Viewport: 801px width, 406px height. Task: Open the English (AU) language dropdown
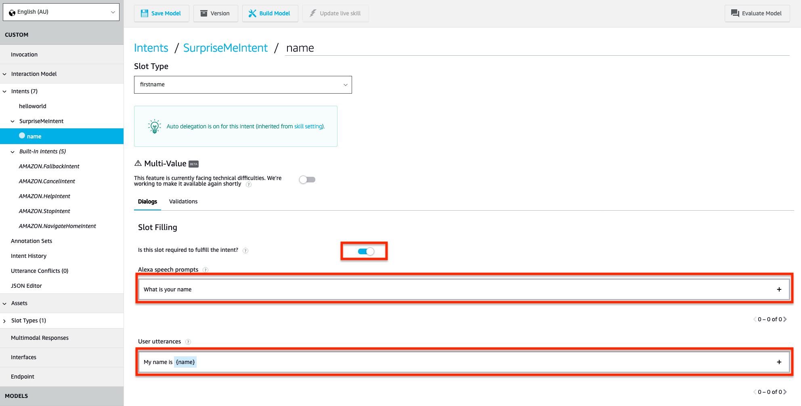click(61, 12)
